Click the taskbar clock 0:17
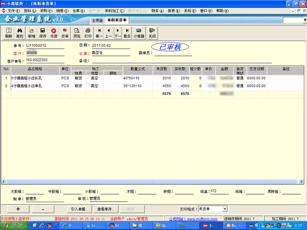 pos(298,226)
